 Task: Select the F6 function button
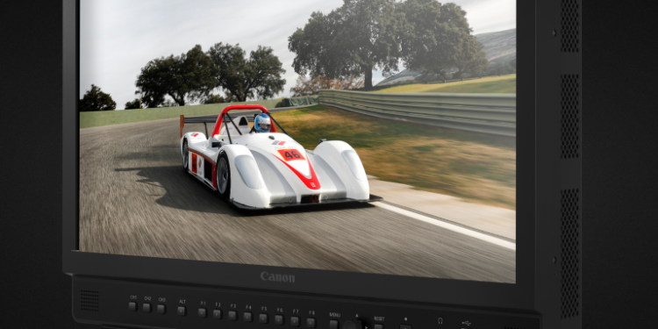[279, 319]
